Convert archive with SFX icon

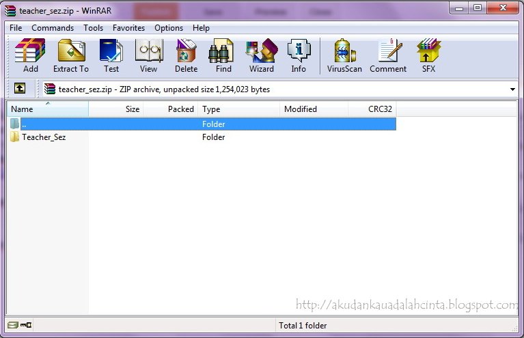tap(429, 55)
